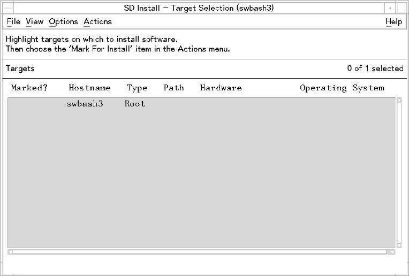This screenshot has width=409, height=276.
Task: Click the scroll down arrow of target list
Action: tap(399, 245)
